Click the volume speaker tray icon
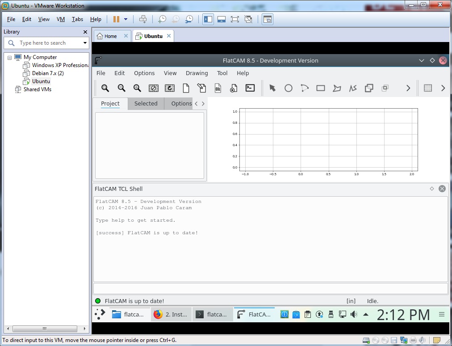The height and width of the screenshot is (346, 452). [x=354, y=315]
